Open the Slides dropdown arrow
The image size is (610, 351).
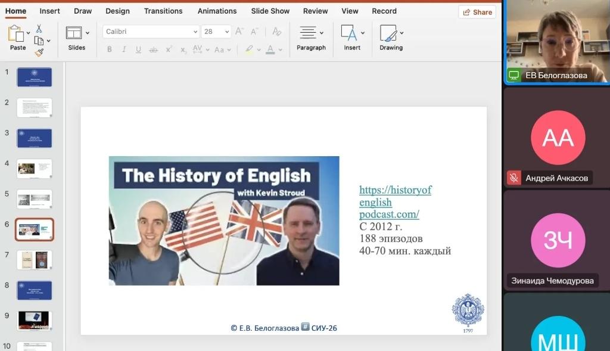tap(87, 33)
